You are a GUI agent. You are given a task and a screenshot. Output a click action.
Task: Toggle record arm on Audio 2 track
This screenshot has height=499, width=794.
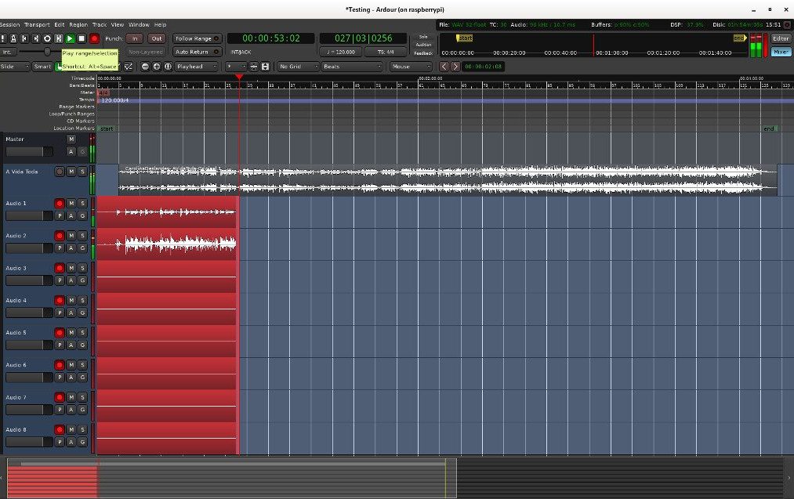tap(60, 236)
